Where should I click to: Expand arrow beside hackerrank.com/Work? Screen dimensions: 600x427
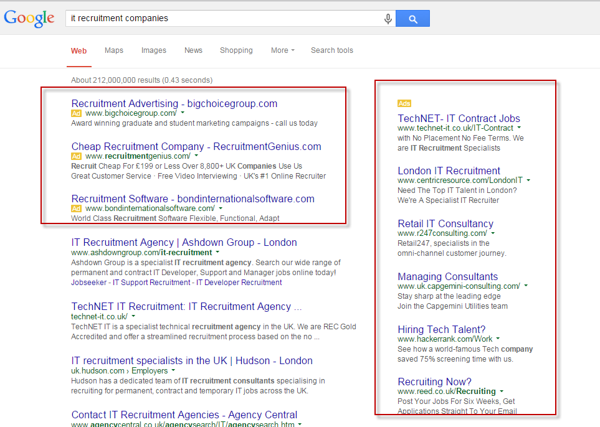pos(498,339)
